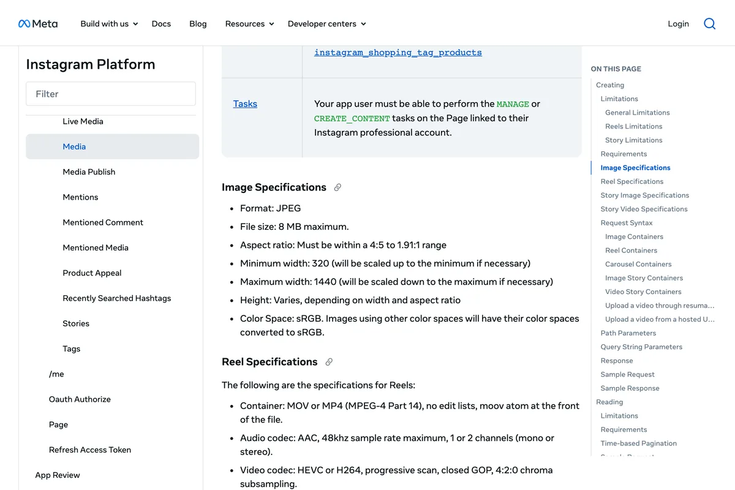This screenshot has height=490, width=735.
Task: Open Media Publish sidebar entry
Action: click(89, 172)
